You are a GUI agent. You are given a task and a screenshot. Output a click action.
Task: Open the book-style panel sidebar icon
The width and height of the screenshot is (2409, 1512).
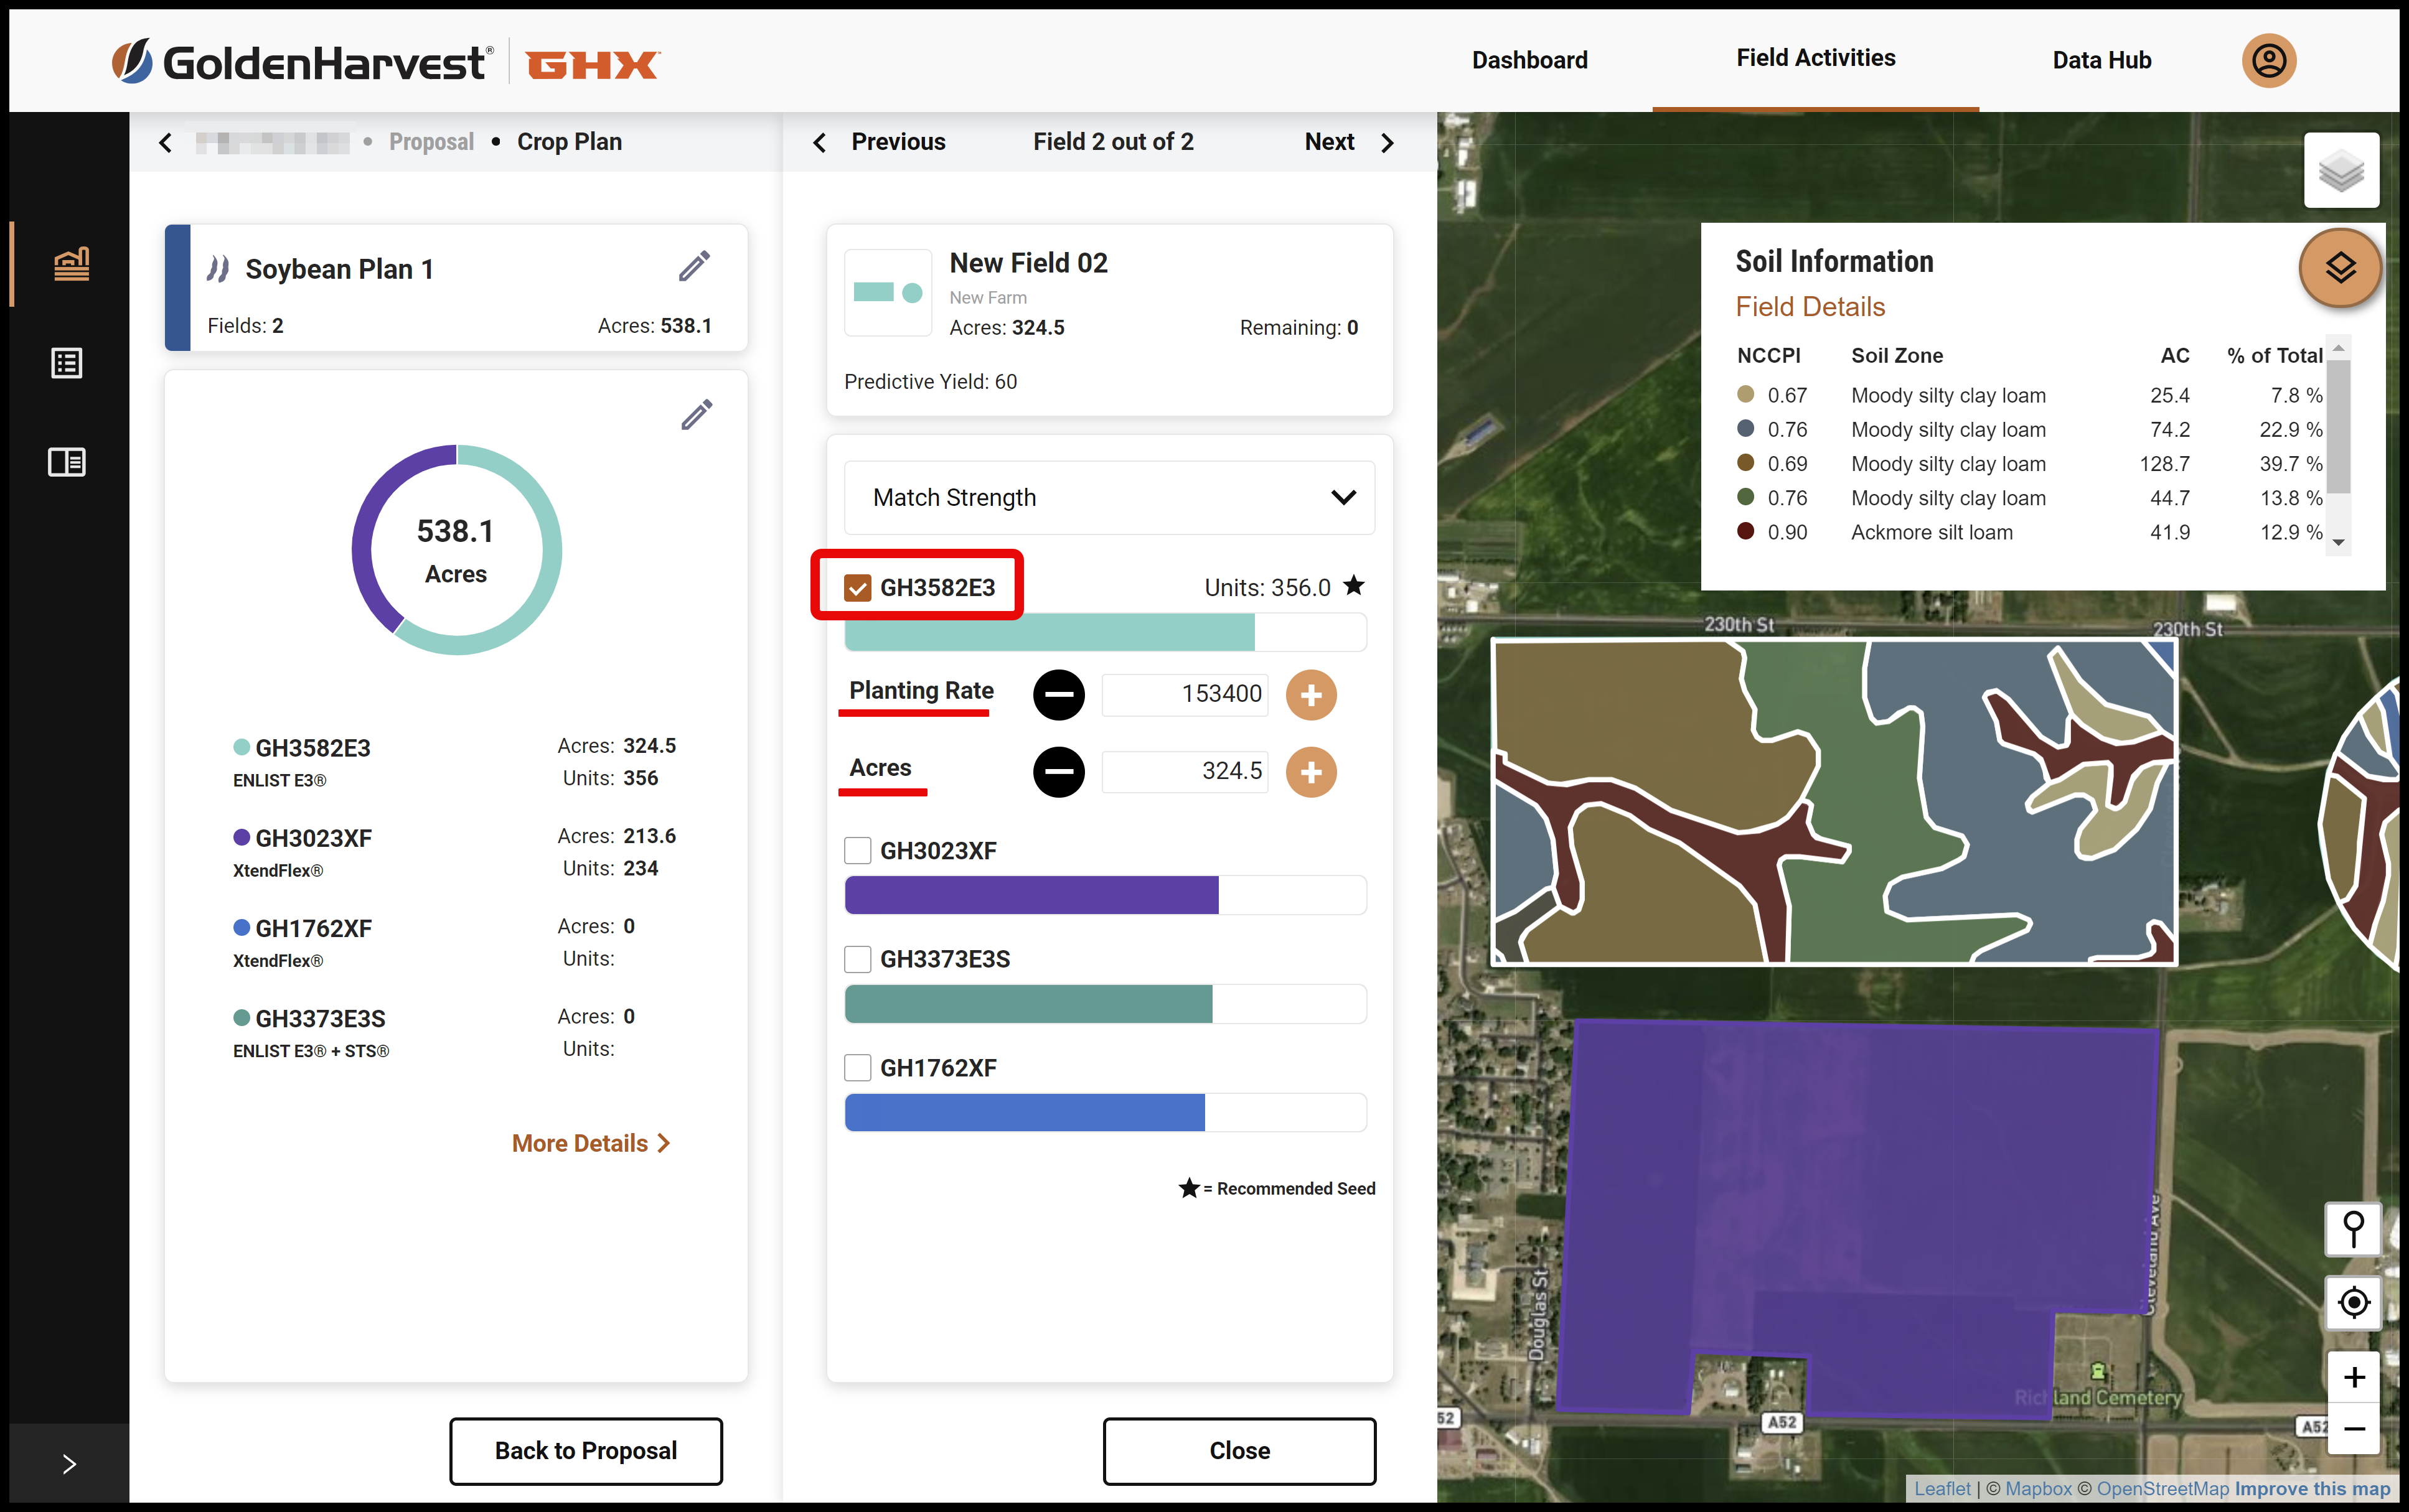point(67,462)
